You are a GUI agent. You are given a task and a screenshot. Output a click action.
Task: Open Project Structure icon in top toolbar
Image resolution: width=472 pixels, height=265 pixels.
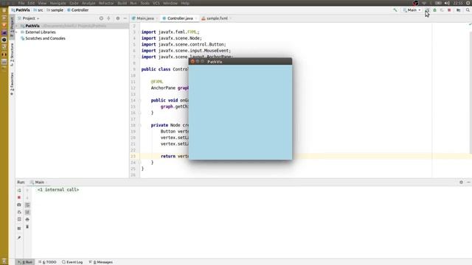pyautogui.click(x=458, y=10)
